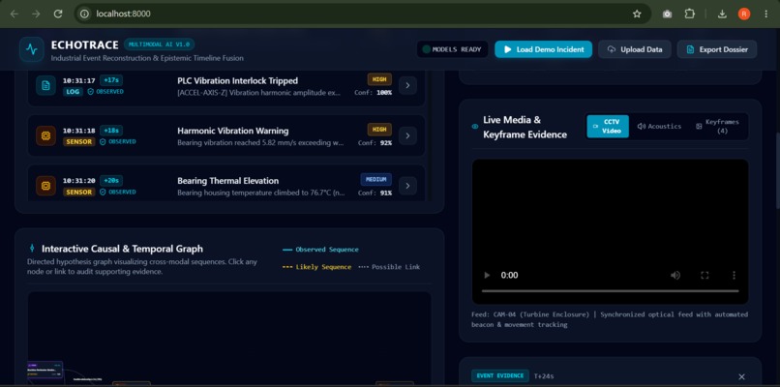Click the Likely Sequence legend entry
Screen dimensions: 780x387
coord(316,267)
